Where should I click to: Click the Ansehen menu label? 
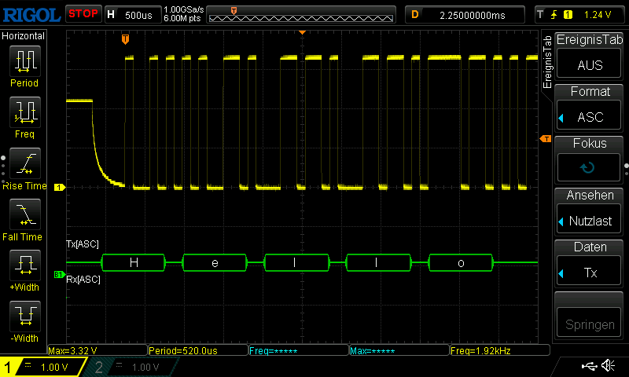click(x=590, y=195)
